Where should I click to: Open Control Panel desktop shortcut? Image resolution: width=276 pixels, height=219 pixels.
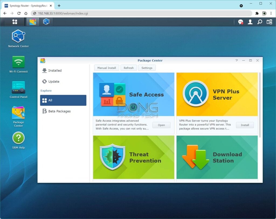19,90
